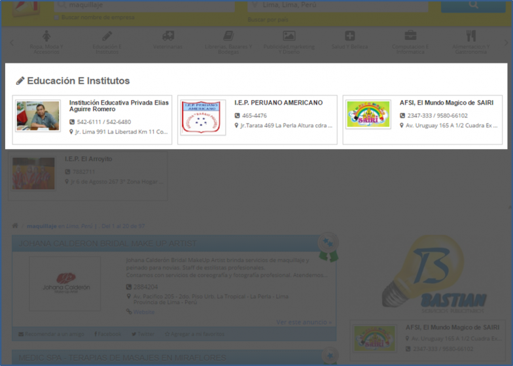Select the Salud y Belleza category icon
Screen dimensions: 513x366
click(x=350, y=36)
